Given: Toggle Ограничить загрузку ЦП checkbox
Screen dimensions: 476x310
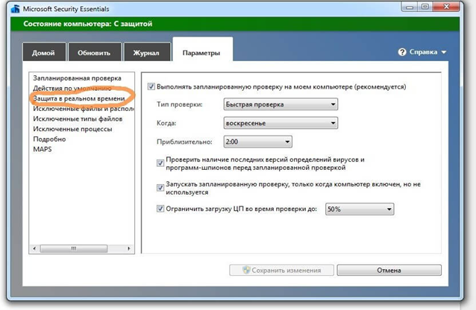Looking at the screenshot, I should pos(160,209).
